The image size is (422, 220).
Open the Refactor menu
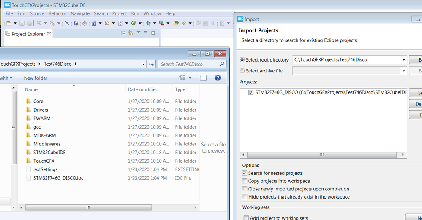coord(57,13)
